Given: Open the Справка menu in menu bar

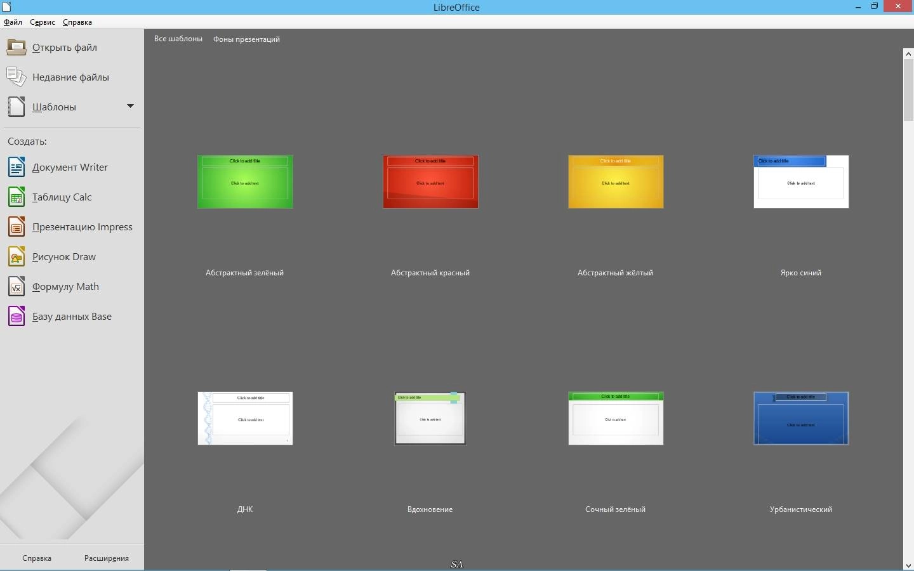Looking at the screenshot, I should point(77,22).
